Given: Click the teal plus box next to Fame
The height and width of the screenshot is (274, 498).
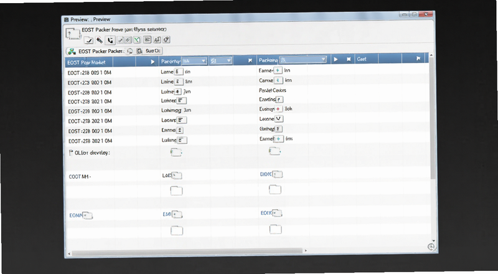Looking at the screenshot, I should point(278,70).
